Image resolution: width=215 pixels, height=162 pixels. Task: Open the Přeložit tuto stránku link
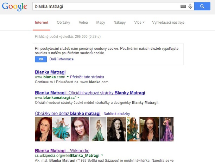click(x=87, y=77)
